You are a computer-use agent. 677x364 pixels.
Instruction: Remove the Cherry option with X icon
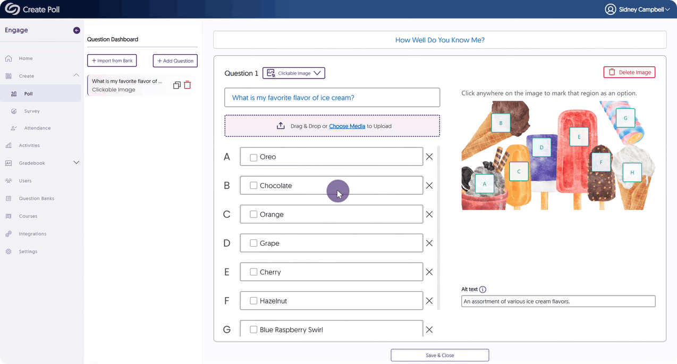(x=429, y=272)
